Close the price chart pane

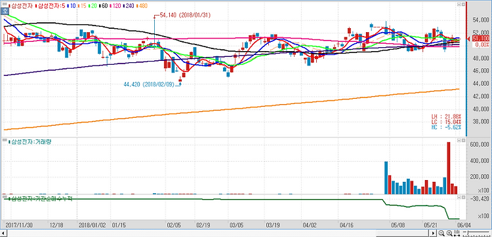[x=462, y=5]
